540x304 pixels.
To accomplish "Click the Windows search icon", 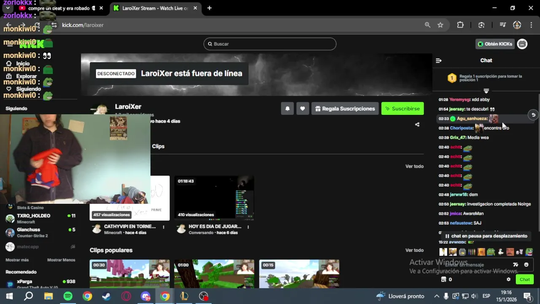I will tap(29, 296).
